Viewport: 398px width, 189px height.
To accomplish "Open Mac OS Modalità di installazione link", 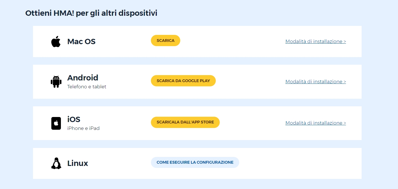I will (316, 41).
